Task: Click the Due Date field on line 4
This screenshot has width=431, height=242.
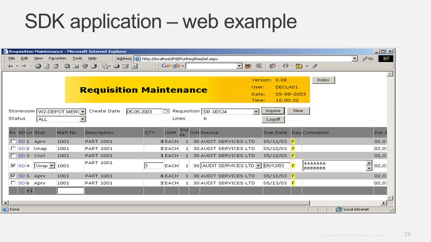Action: click(x=277, y=166)
